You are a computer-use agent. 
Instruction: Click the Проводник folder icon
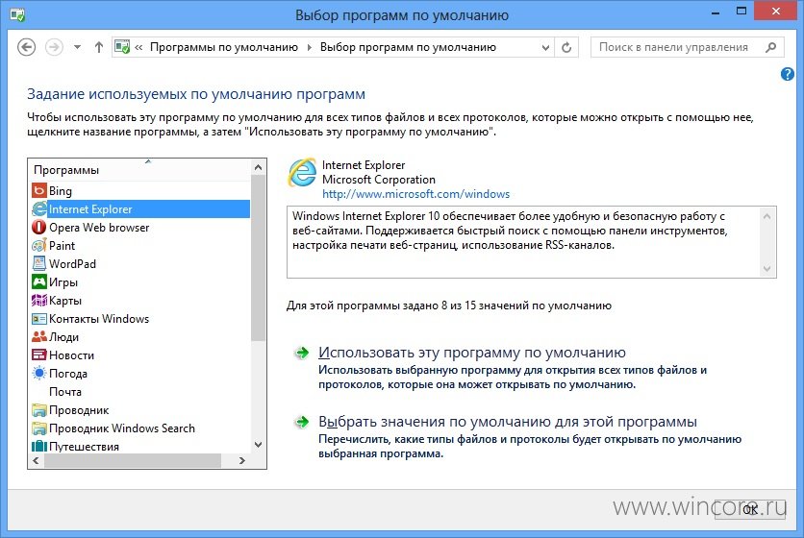pyautogui.click(x=39, y=410)
